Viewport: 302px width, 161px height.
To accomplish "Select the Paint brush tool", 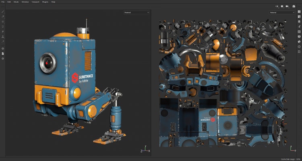I will 3,12.
